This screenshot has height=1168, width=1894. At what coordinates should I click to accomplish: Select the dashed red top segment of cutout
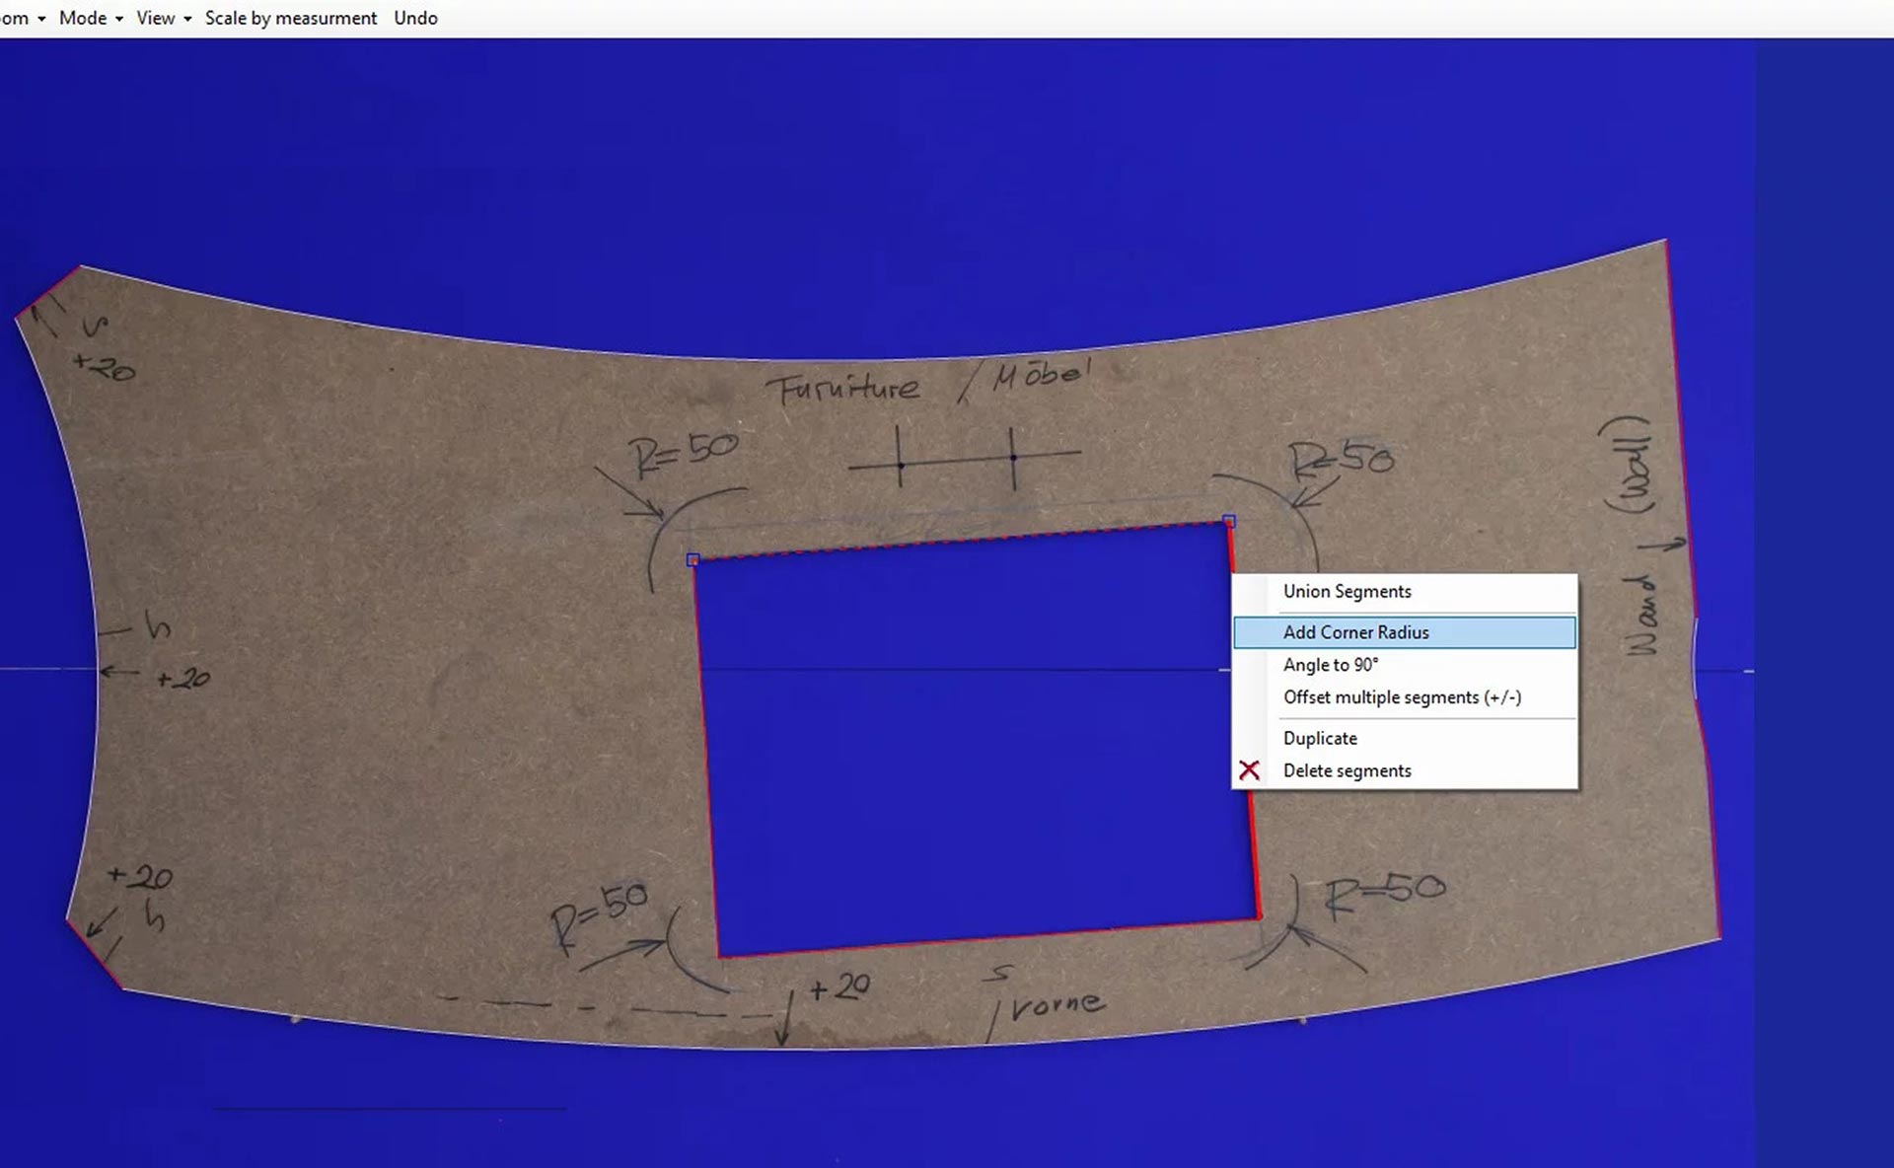tap(962, 541)
